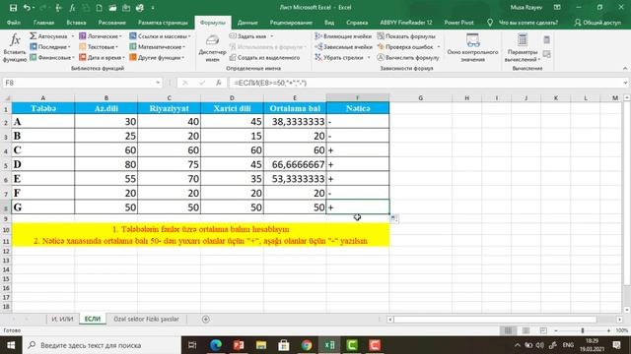Click Insert Function fx button in ribbon
Screen dimensions: 631x354
tap(15, 48)
